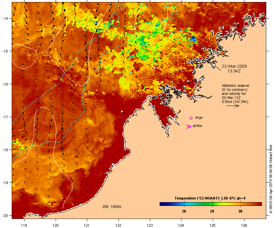Click the Argo legend circle symbol

point(191,118)
